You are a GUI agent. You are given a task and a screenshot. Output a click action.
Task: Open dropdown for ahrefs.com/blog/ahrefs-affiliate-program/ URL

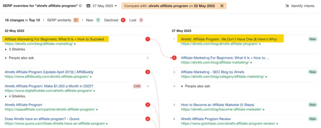coord(260,44)
